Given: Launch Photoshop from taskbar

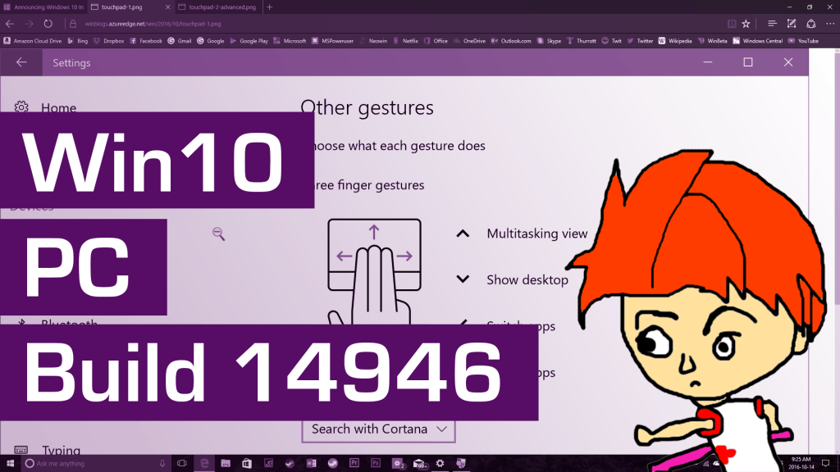Looking at the screenshot, I should point(376,464).
